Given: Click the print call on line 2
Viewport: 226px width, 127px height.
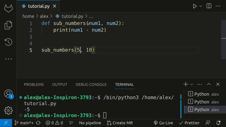Looking at the screenshot, I should point(61,30).
